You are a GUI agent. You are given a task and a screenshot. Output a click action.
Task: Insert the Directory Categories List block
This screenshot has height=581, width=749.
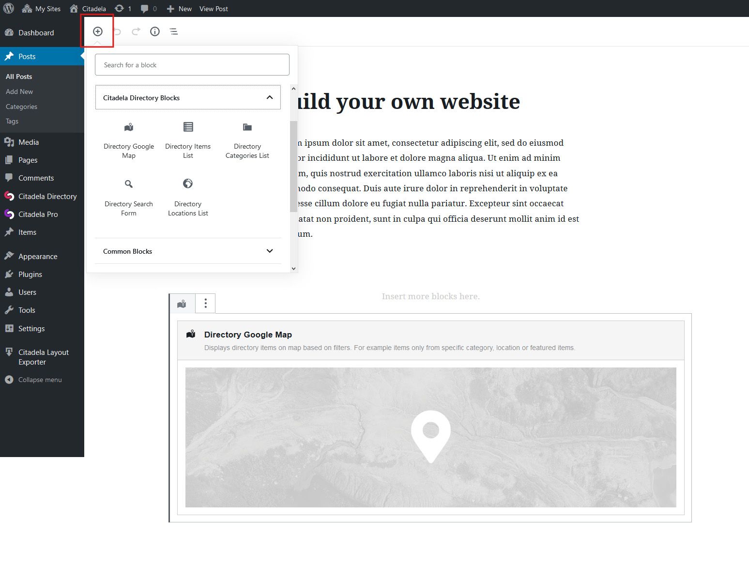[247, 140]
